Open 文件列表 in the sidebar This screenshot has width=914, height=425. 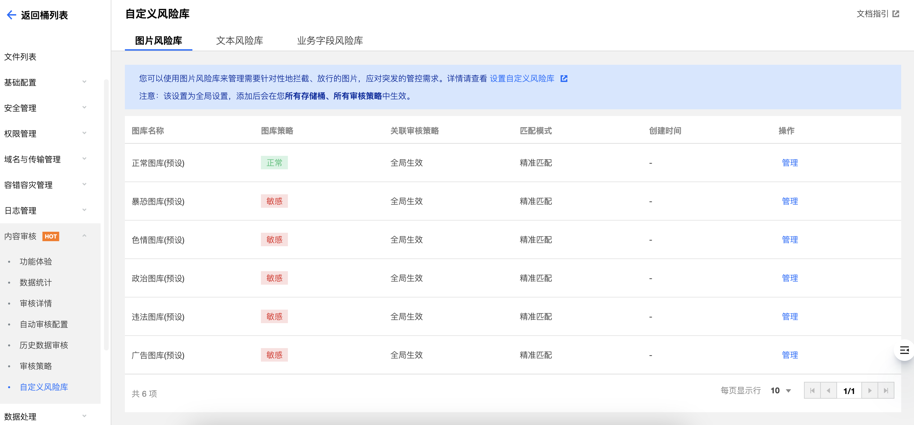[20, 57]
